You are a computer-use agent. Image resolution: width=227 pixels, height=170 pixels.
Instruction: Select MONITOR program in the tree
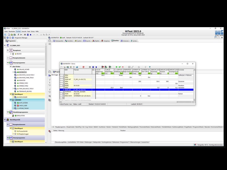pyautogui.click(x=22, y=80)
